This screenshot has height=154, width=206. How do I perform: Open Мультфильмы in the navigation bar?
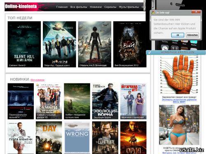129,7
